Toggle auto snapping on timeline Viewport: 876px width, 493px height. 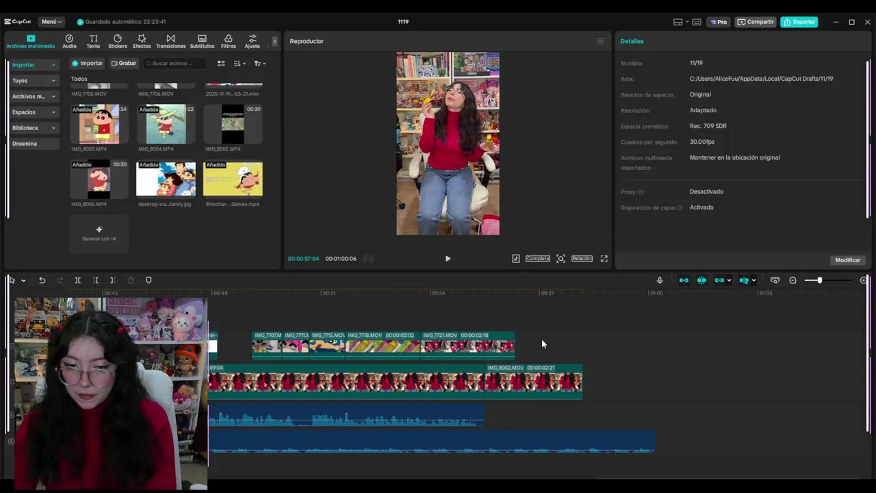[701, 281]
